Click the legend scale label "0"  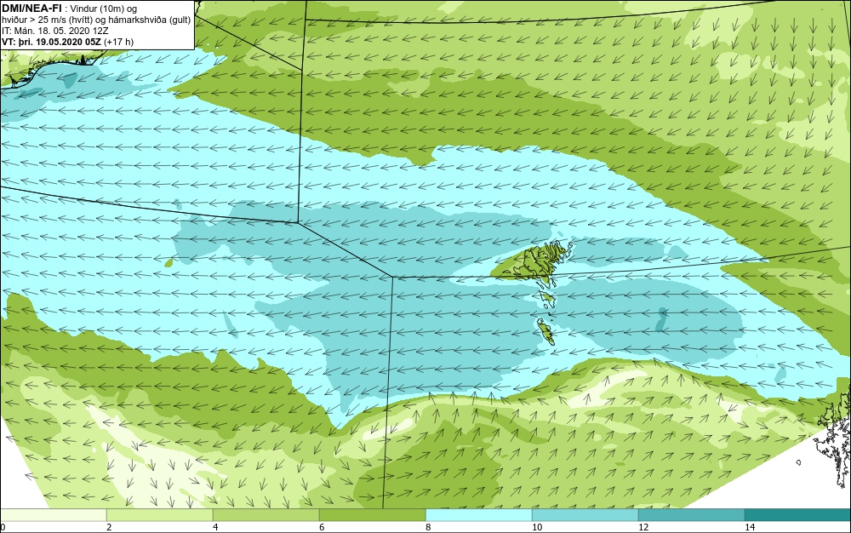(3, 527)
